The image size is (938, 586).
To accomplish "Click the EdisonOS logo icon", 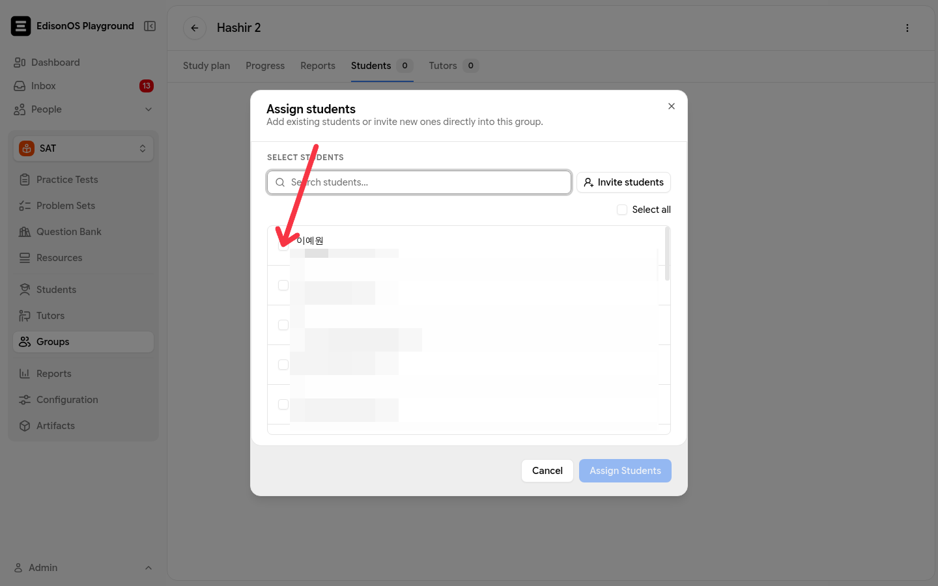I will (21, 26).
